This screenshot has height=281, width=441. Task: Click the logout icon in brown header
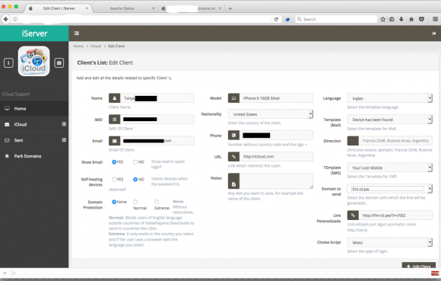click(x=433, y=34)
